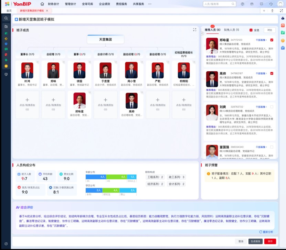The image size is (286, 250).
Task: Open 干部画像 for 刘爽
Action: [261, 107]
